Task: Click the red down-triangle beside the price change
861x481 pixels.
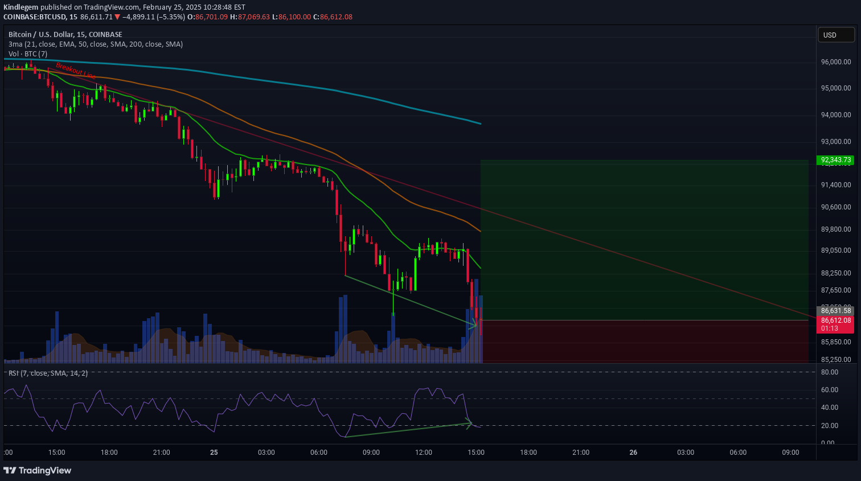Action: tap(118, 17)
